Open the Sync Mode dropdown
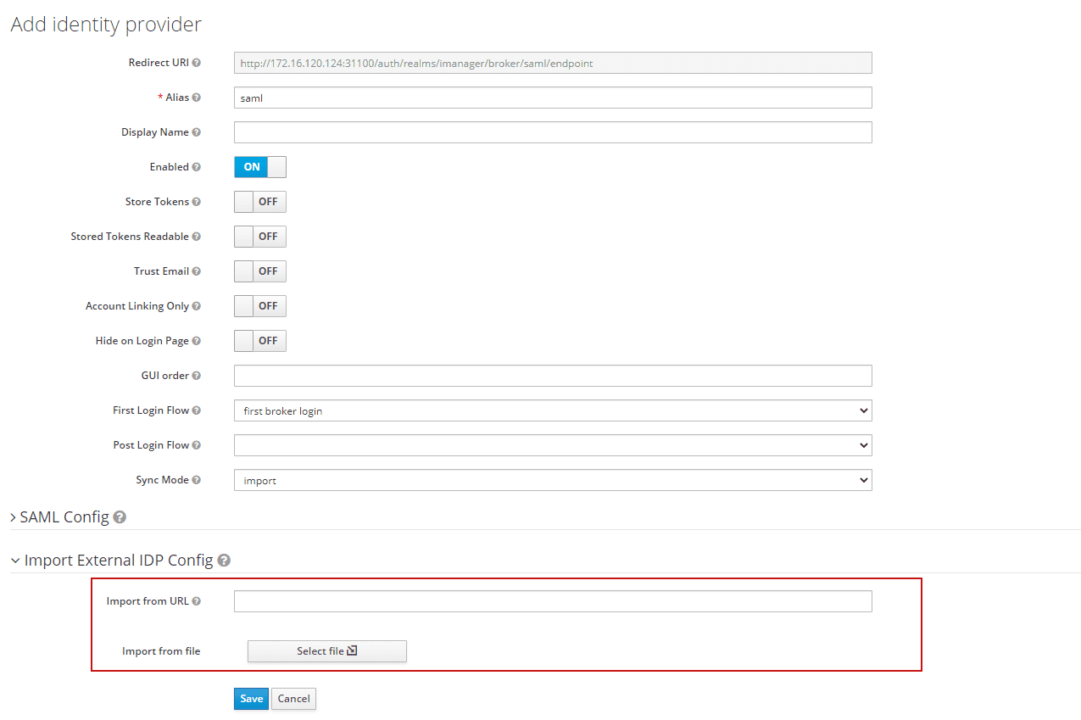 553,480
